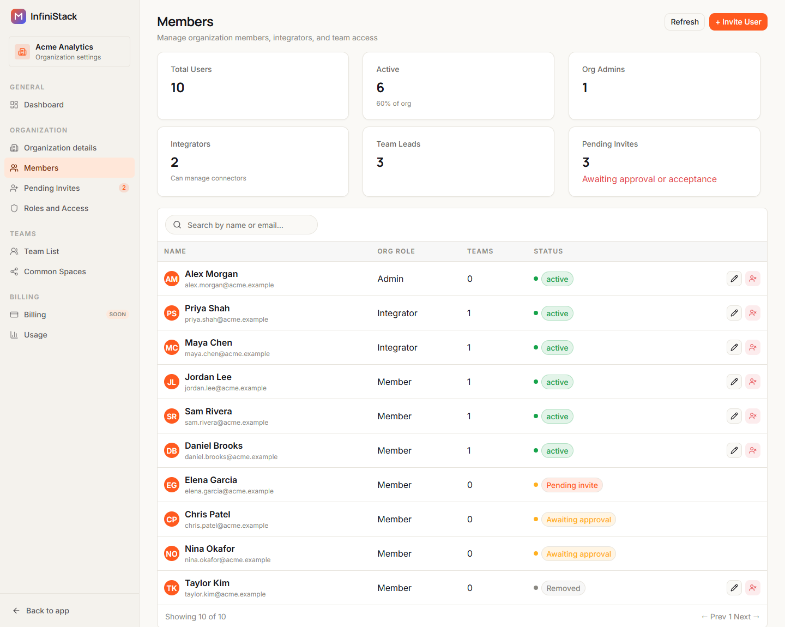Open Common Spaces
This screenshot has height=627, width=785.
click(69, 272)
